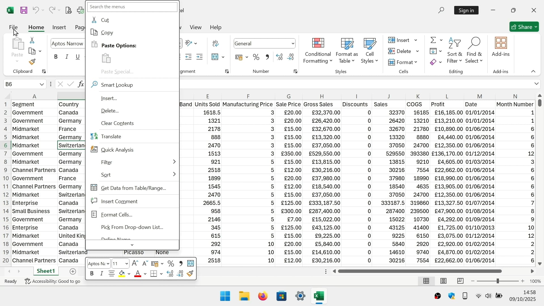Click the Insert Function fx icon
Viewport: 544px width, 306px height.
coord(81,84)
